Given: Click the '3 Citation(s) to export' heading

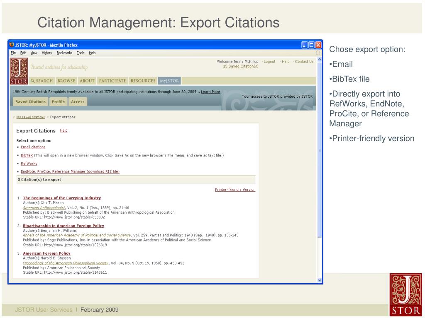Looking at the screenshot, I should point(39,180).
